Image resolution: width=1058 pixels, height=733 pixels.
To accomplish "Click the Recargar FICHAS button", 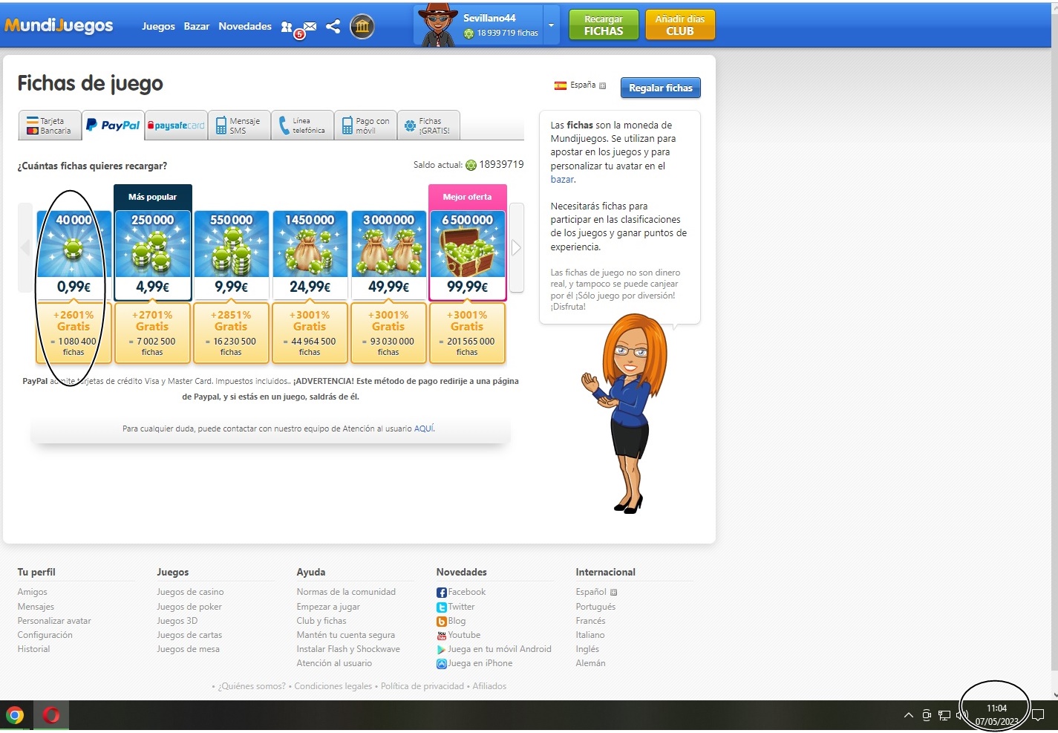I will (604, 25).
